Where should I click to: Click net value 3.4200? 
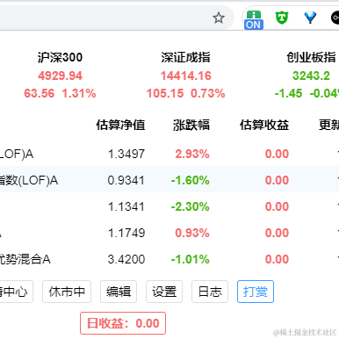click(126, 259)
